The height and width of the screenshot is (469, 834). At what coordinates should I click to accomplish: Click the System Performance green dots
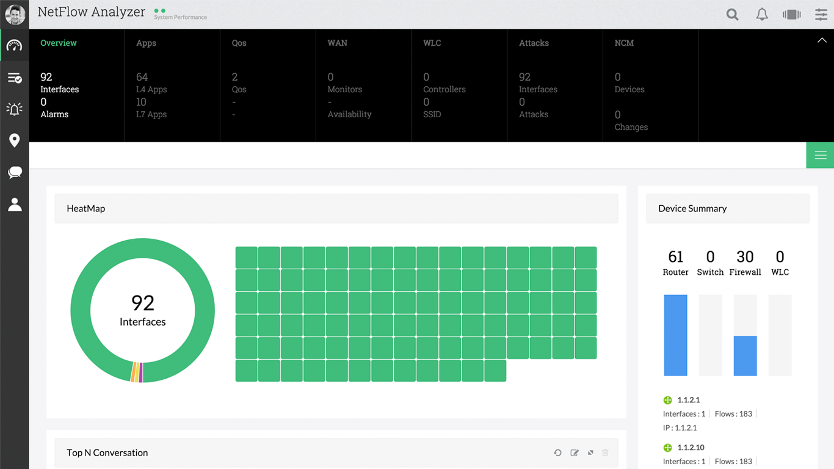(160, 10)
